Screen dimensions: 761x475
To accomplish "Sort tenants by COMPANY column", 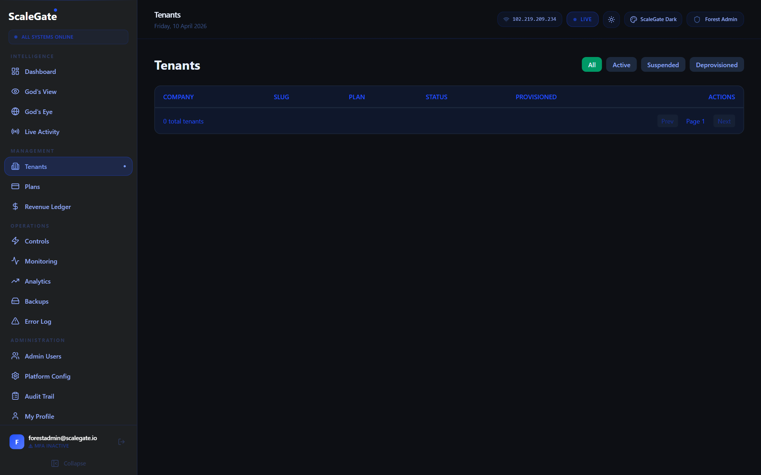I will [x=178, y=97].
